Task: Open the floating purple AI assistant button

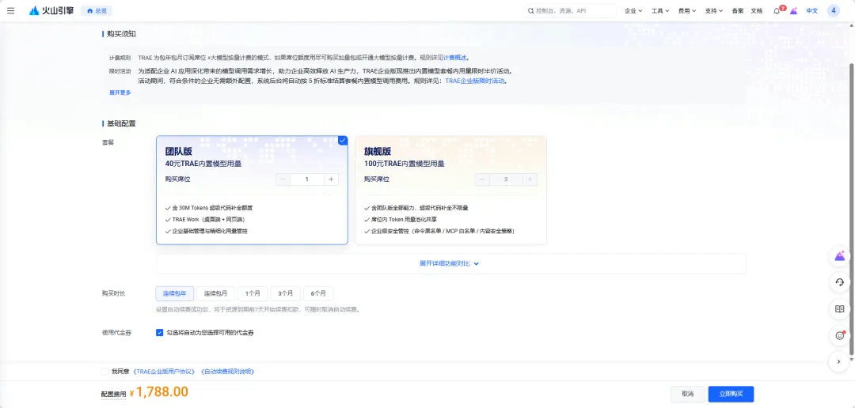Action: [x=840, y=256]
